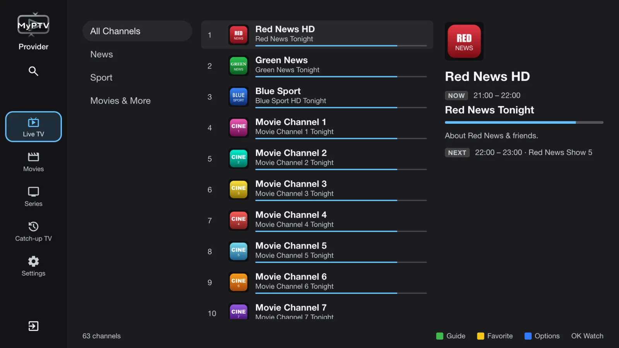
Task: Go to Catch-up TV
Action: pyautogui.click(x=33, y=232)
